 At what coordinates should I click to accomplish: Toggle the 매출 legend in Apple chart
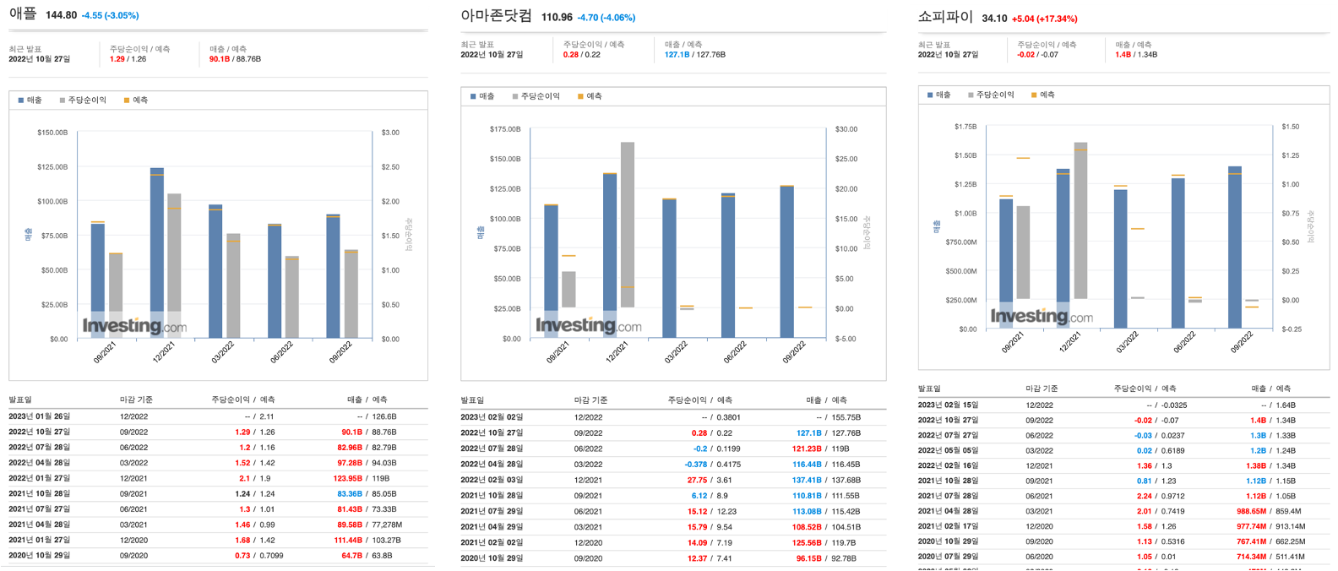click(x=30, y=100)
